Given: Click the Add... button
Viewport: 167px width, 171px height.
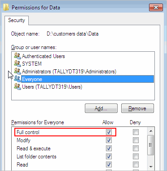Looking at the screenshot, I should [x=101, y=108].
